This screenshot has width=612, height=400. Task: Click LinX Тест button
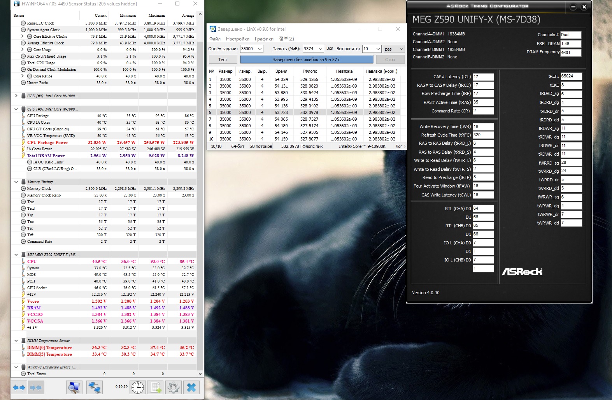[223, 60]
